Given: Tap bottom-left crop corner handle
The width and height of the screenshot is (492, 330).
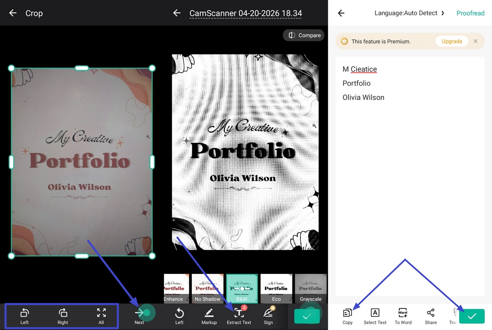Looking at the screenshot, I should (11, 256).
